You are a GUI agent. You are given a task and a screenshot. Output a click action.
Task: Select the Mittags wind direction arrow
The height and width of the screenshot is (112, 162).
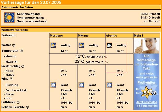point(81,85)
